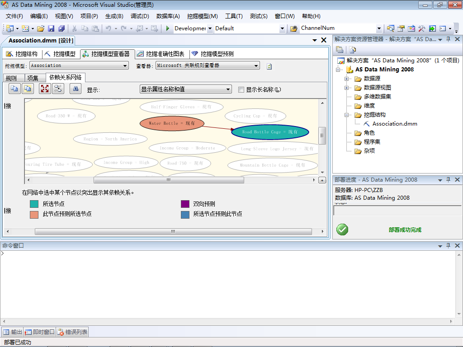Save the current file with floppy icon
This screenshot has height=347, width=463.
pos(51,28)
